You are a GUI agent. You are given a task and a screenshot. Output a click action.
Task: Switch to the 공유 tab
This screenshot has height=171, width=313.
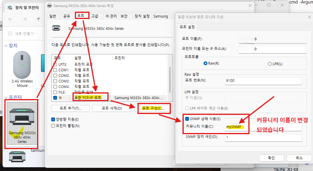tap(67, 16)
